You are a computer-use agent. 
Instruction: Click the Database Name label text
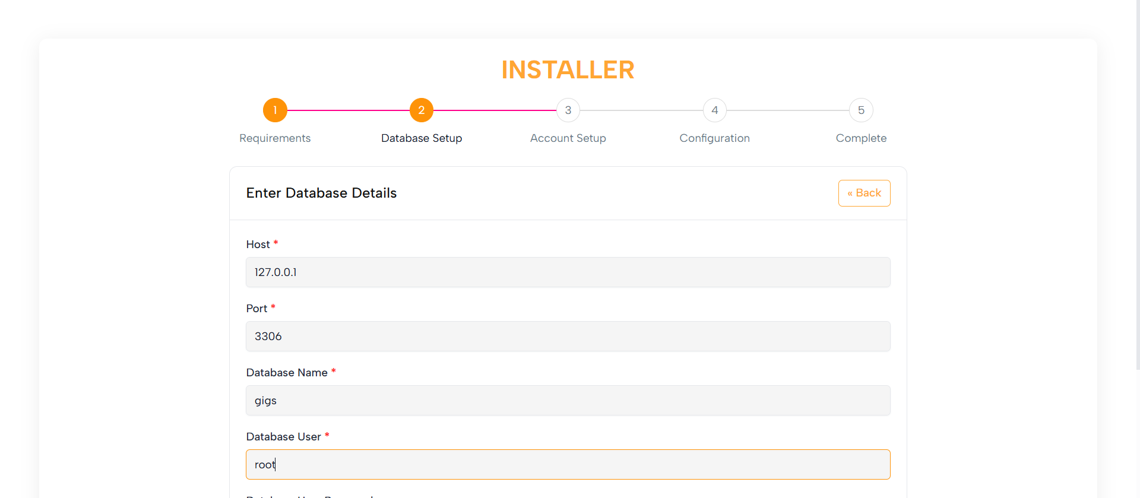pyautogui.click(x=287, y=373)
